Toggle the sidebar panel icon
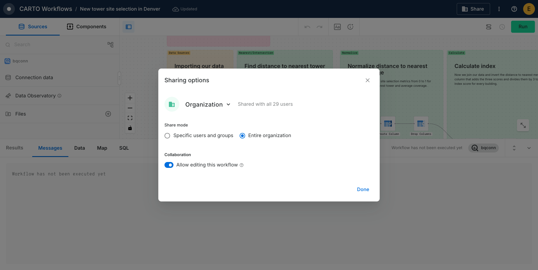The height and width of the screenshot is (270, 538). (x=129, y=27)
